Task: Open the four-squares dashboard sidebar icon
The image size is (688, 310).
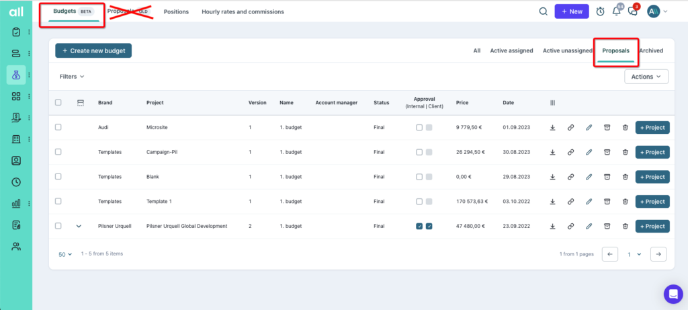Action: click(x=16, y=96)
